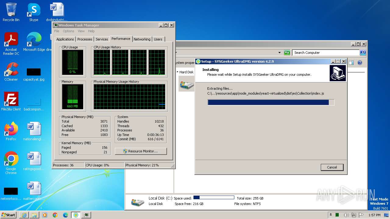
Task: Click the Edge taskbar icon
Action: coord(66,215)
